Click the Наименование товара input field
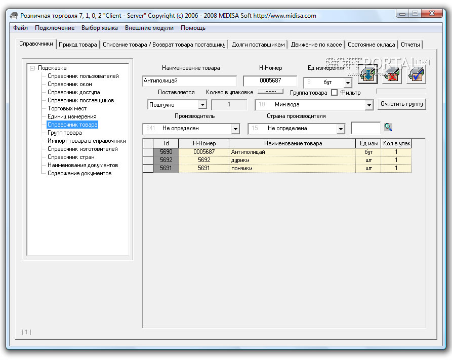Viewport: 452px width, 360px height. tap(189, 81)
